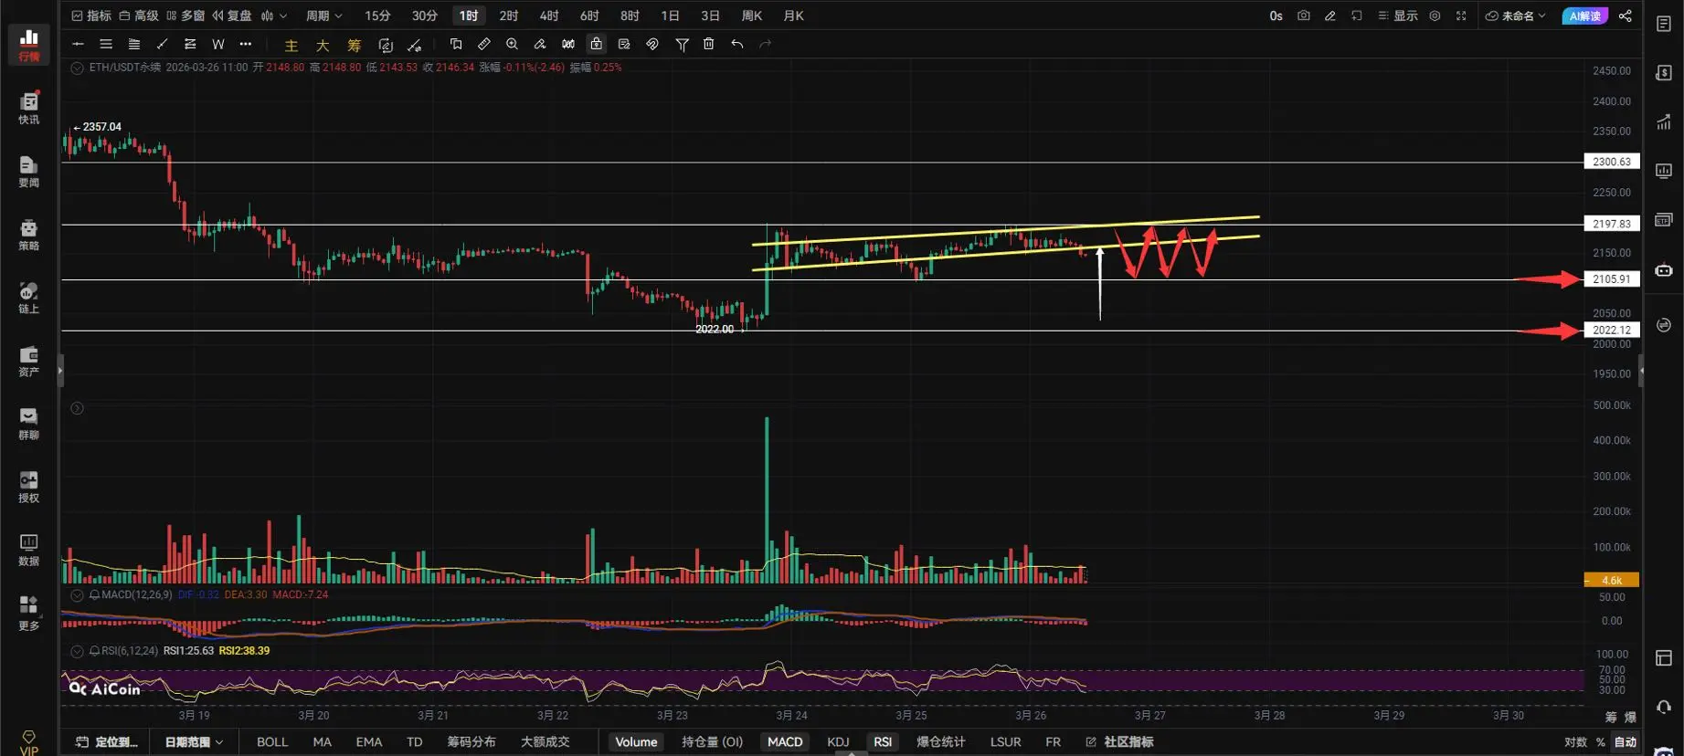This screenshot has width=1684, height=756.
Task: Collapse the volume panel chevron
Action: pyautogui.click(x=78, y=408)
